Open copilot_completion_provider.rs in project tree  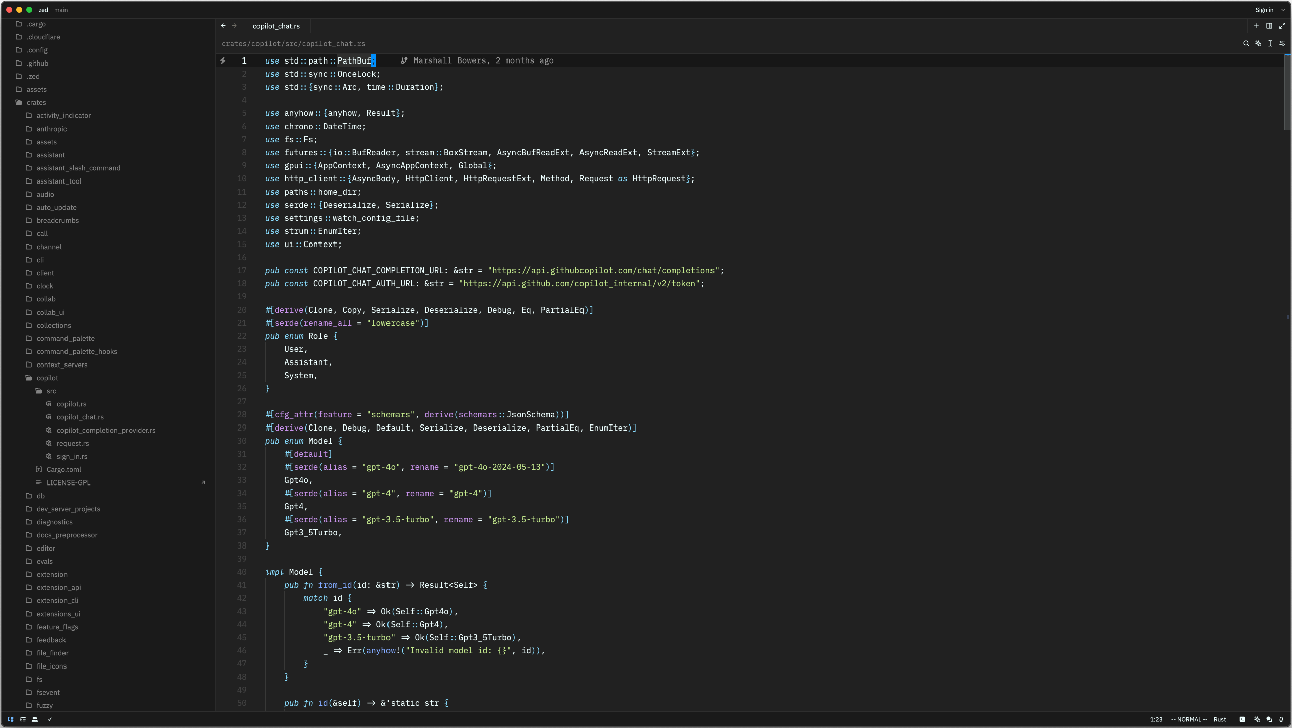tap(106, 430)
